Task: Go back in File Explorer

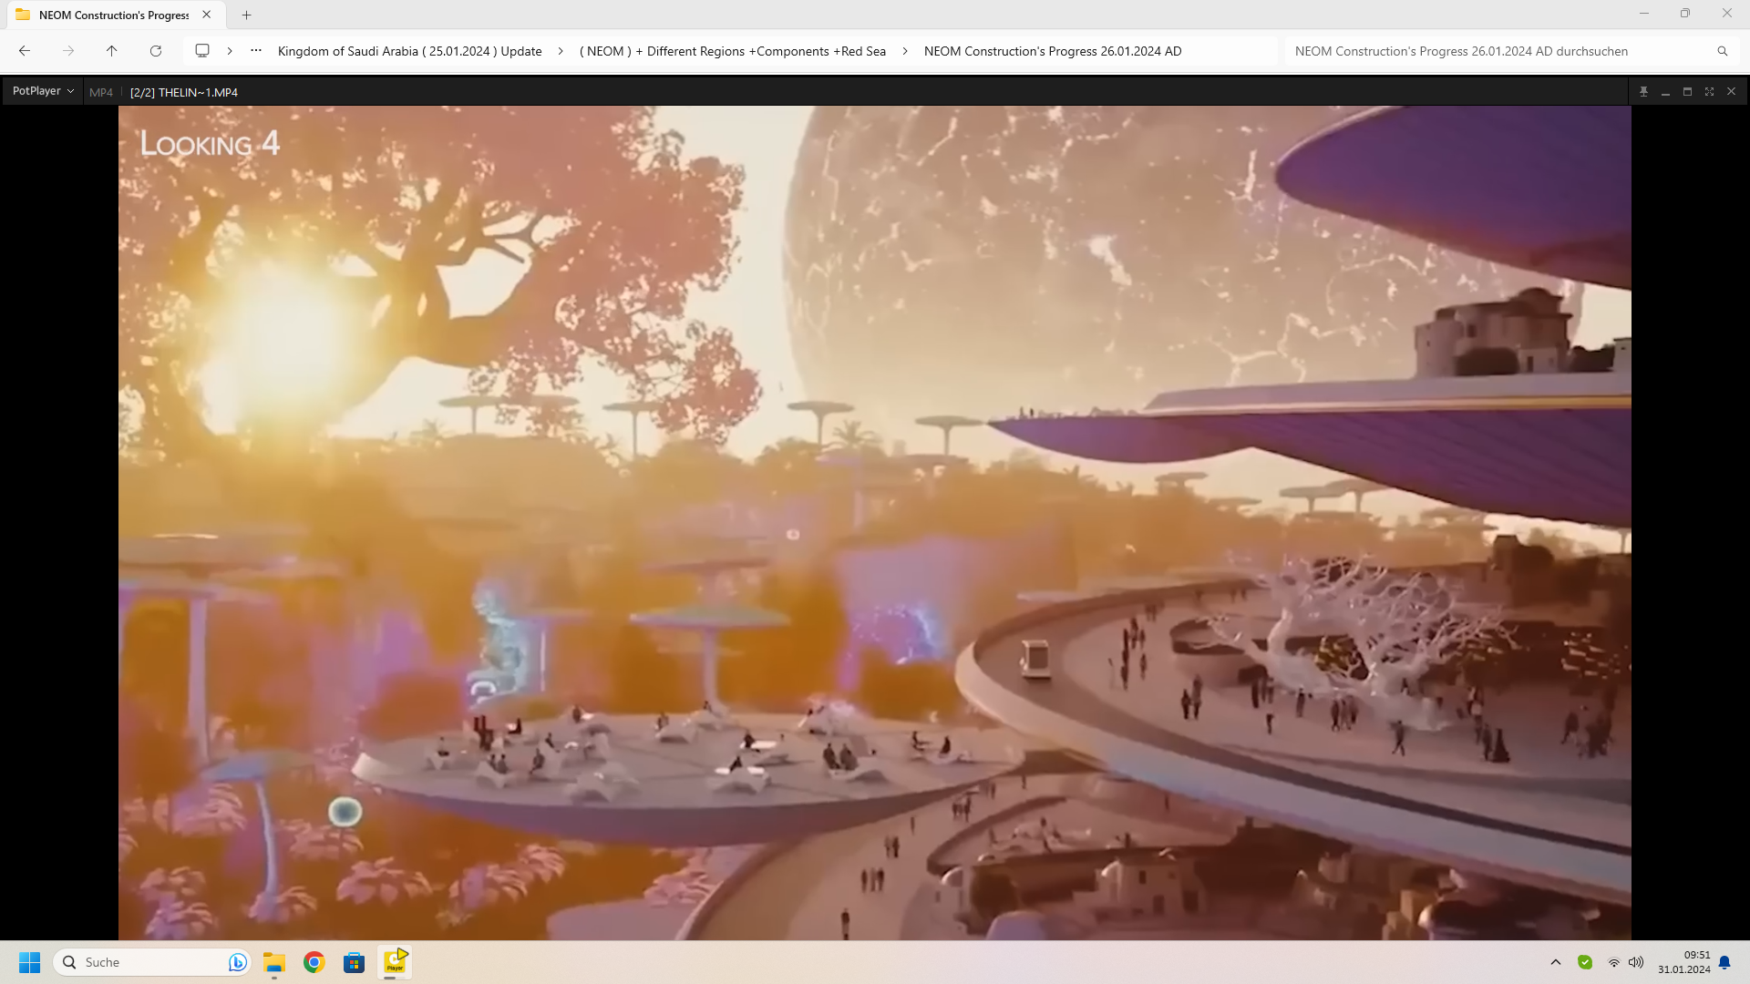Action: coord(25,51)
